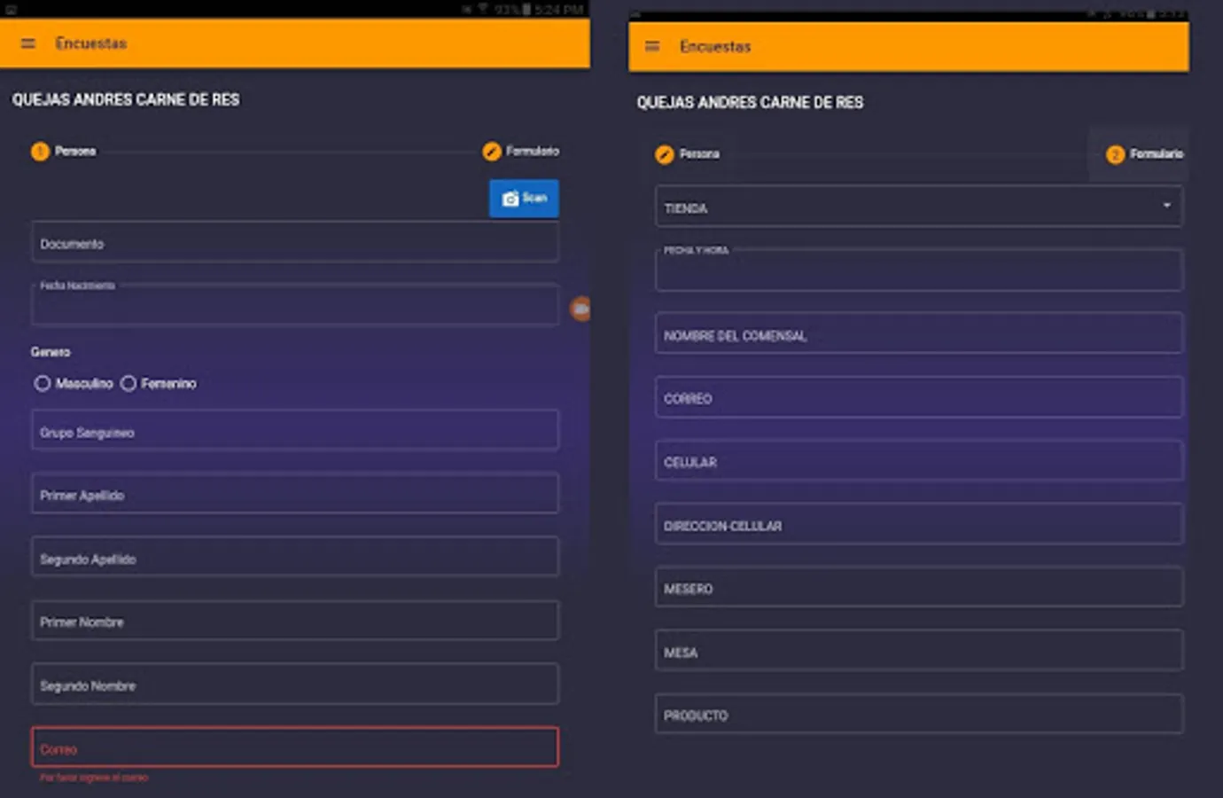Choose the Masculino radio option
Viewport: 1223px width, 798px height.
(74, 384)
